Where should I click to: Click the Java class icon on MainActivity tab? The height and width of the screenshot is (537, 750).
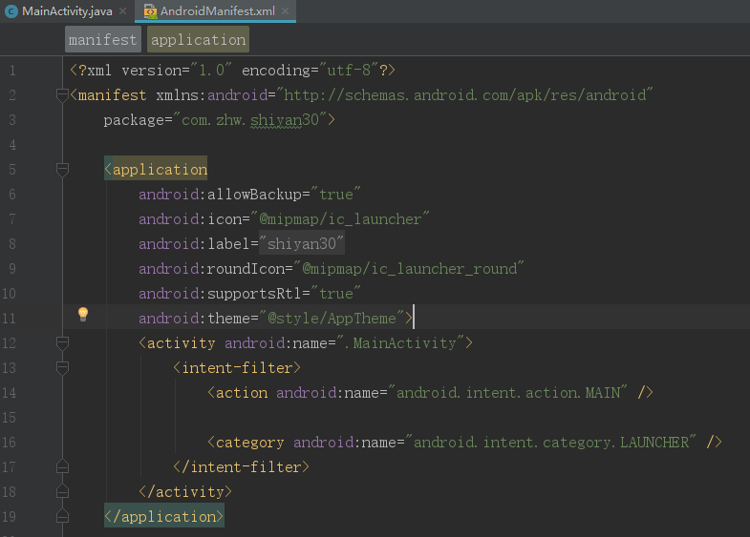[11, 11]
